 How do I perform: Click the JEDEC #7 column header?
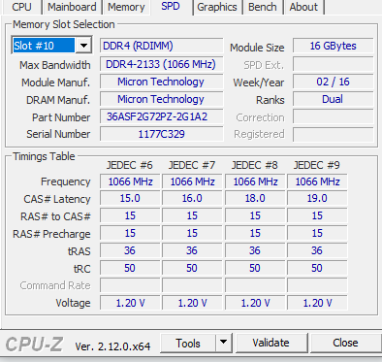(192, 165)
